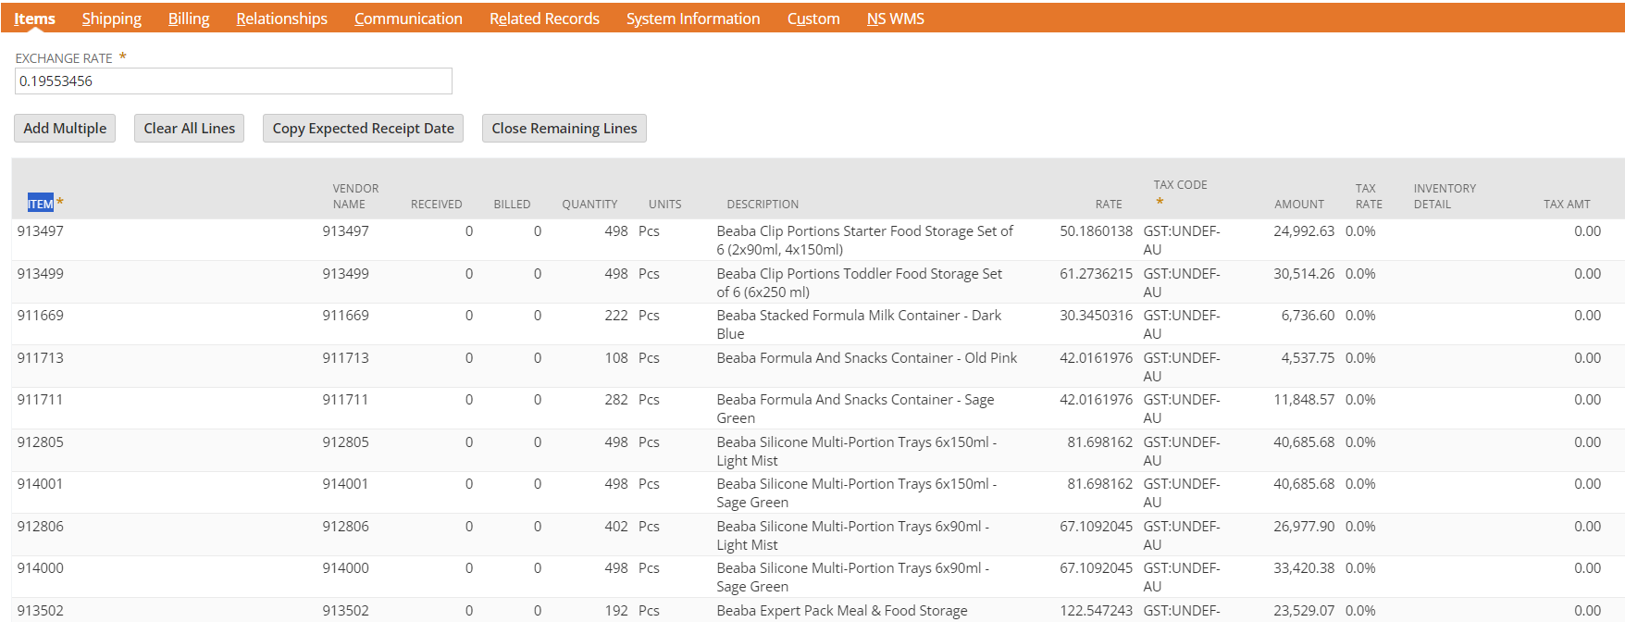Click the Amount column header
This screenshot has width=1625, height=622.
tap(1299, 205)
